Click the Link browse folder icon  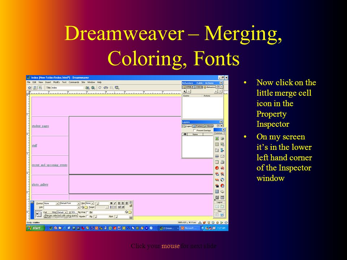[x=86, y=207]
